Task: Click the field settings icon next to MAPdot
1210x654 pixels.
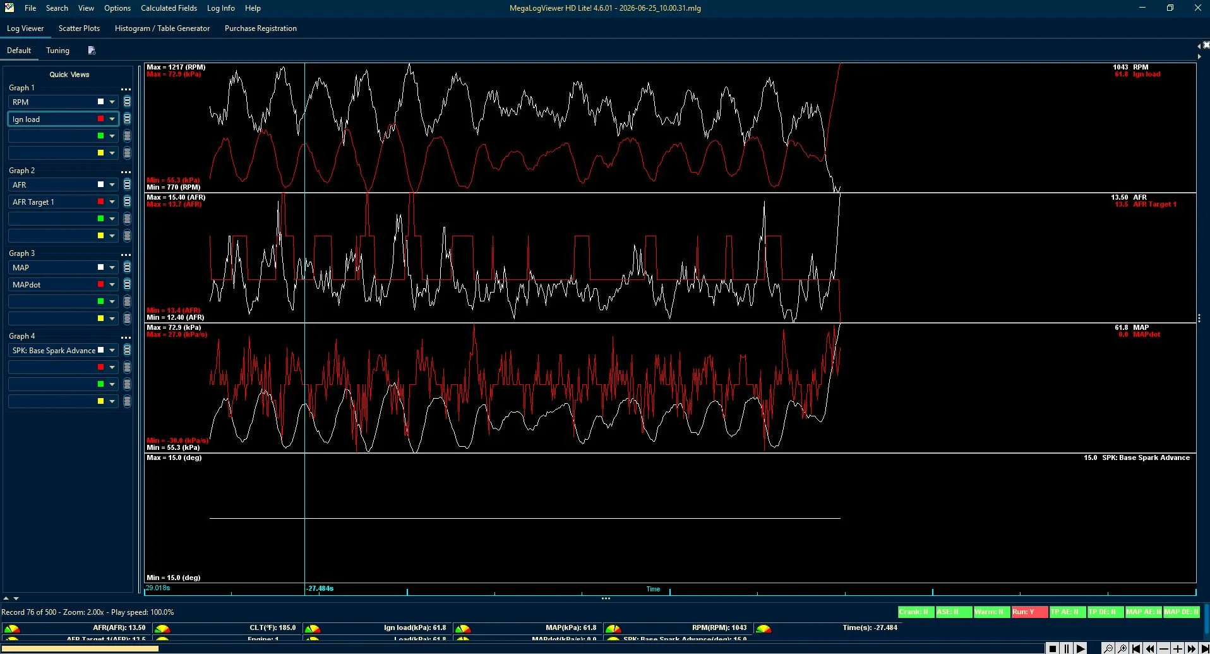Action: [x=127, y=284]
